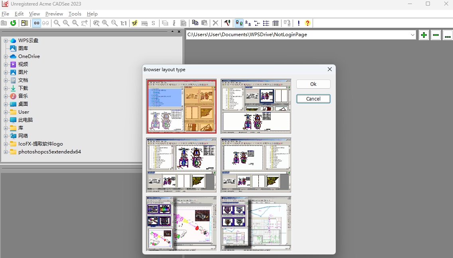The height and width of the screenshot is (258, 453).
Task: Click the Copy files toolbar icon
Action: (195, 23)
